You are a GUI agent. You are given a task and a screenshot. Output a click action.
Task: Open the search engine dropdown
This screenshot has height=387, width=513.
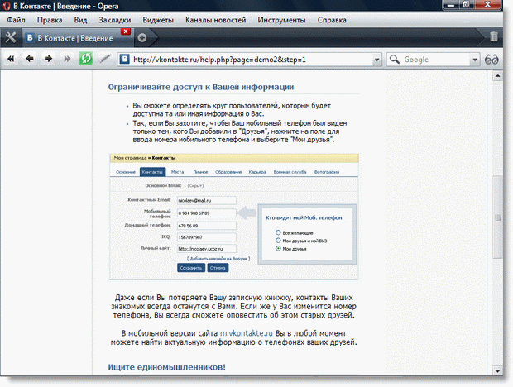tap(475, 60)
